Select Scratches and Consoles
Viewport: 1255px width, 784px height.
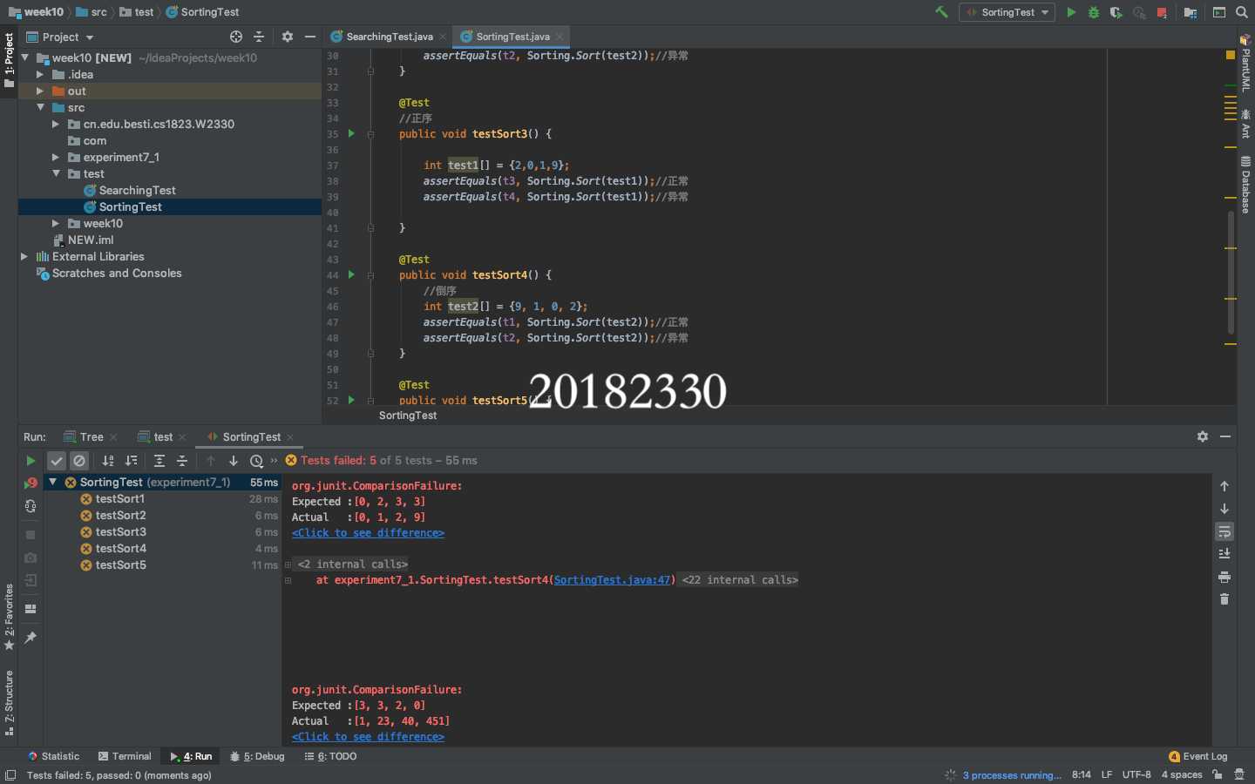117,273
